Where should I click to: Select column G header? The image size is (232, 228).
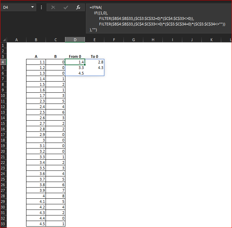tap(134, 40)
